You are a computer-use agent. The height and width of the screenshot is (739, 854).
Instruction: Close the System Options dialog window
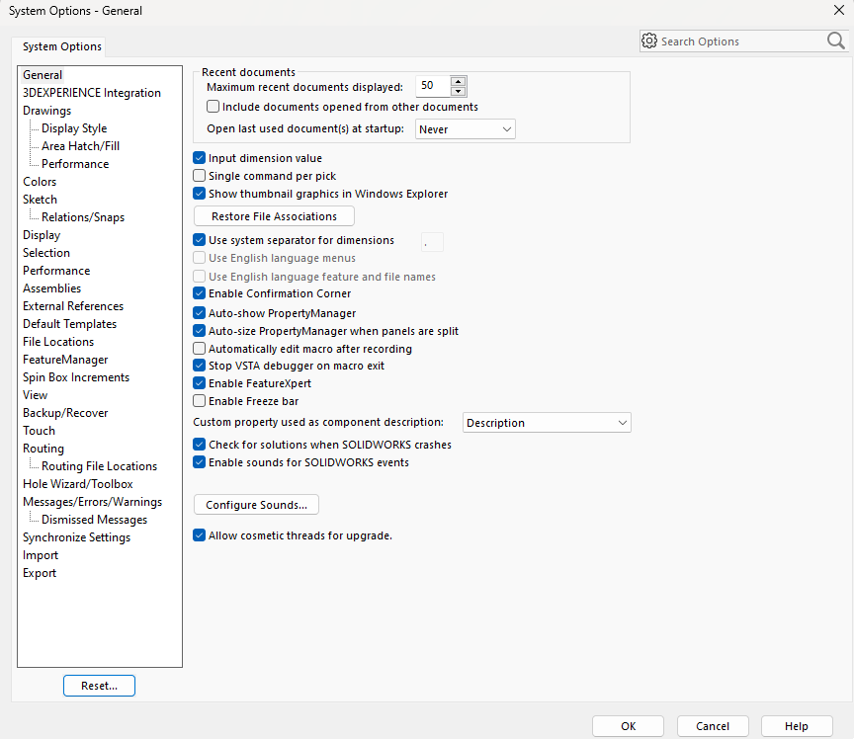pos(838,11)
